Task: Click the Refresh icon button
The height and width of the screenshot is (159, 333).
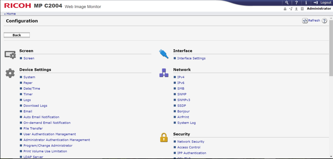Action: 305,21
